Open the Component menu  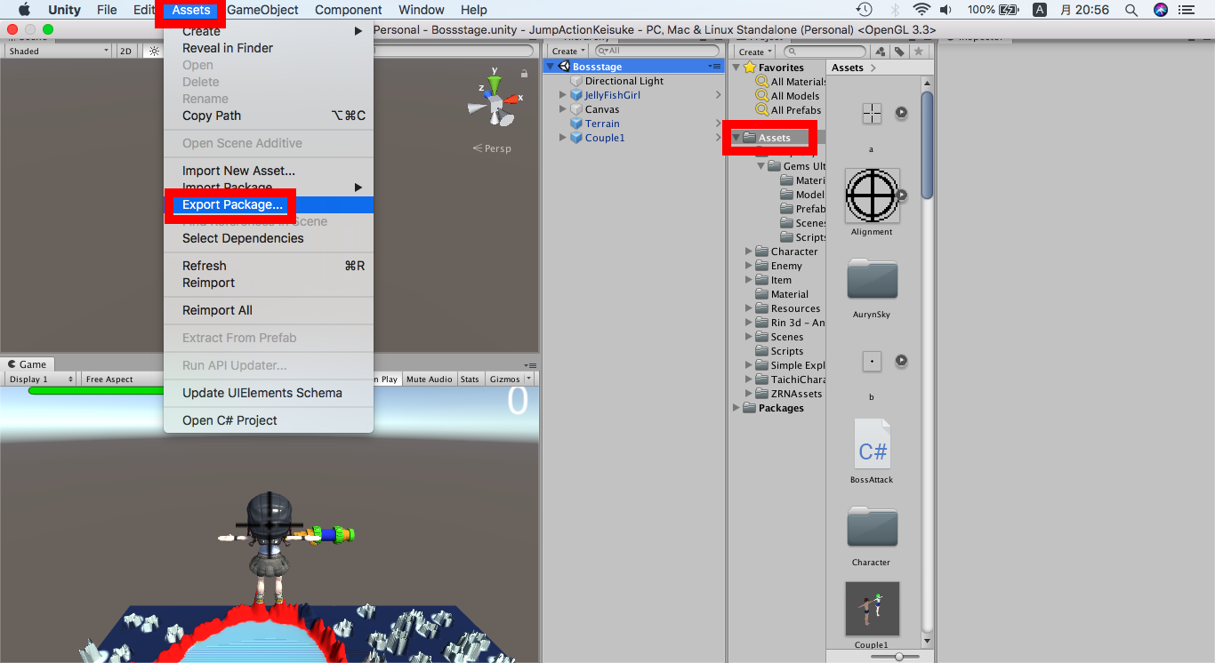point(349,10)
